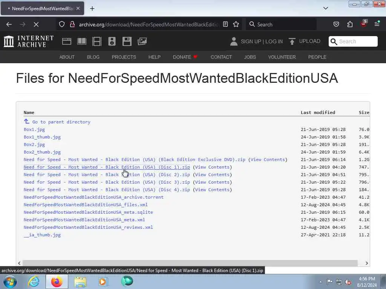Viewport: 386px width, 289px height.
Task: Open the BLOG menu item
Action: pos(93,57)
